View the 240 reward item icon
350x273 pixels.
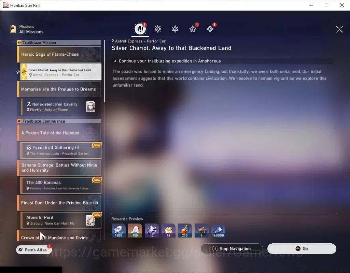point(185,231)
